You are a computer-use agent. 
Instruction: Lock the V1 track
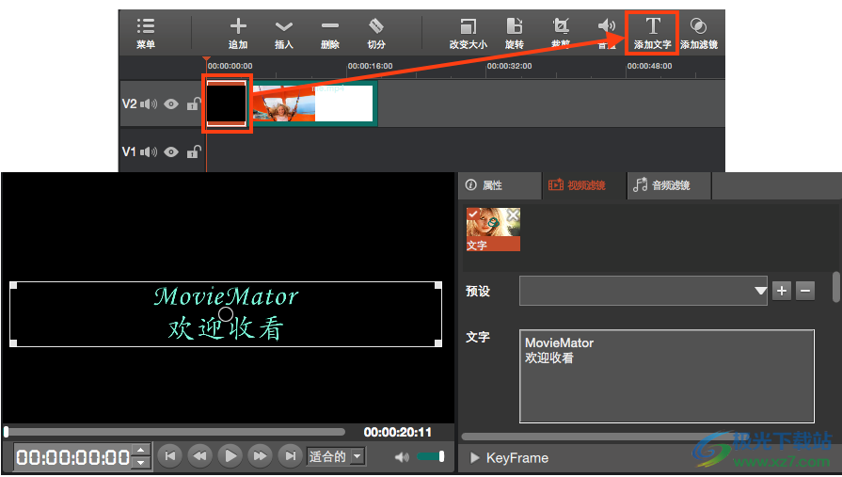[x=193, y=152]
